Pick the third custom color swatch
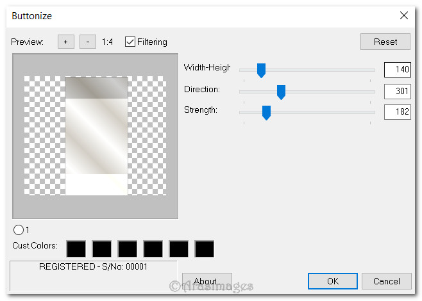Screen dimensions: 422x301 tap(128, 248)
